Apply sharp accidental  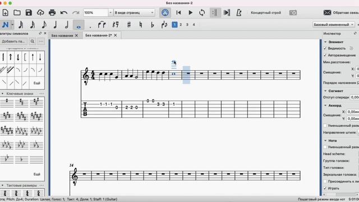[x=129, y=25]
